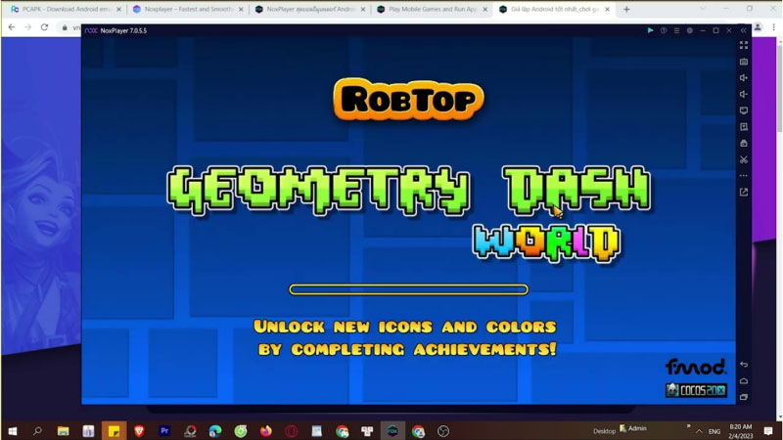Open the Windows notification center
This screenshot has height=440, width=783.
click(x=768, y=431)
